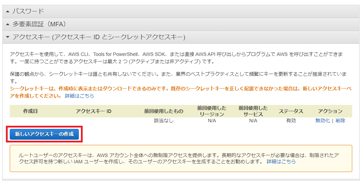
Task: Click the 該当なし cell in the table row
Action: click(x=164, y=121)
